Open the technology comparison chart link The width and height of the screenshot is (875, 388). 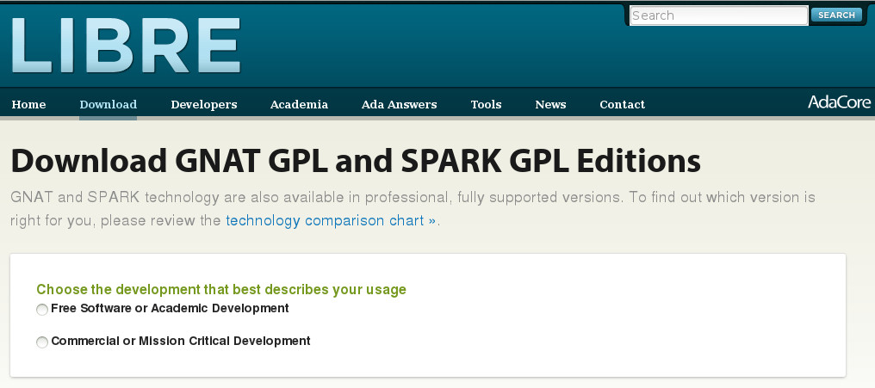point(331,220)
